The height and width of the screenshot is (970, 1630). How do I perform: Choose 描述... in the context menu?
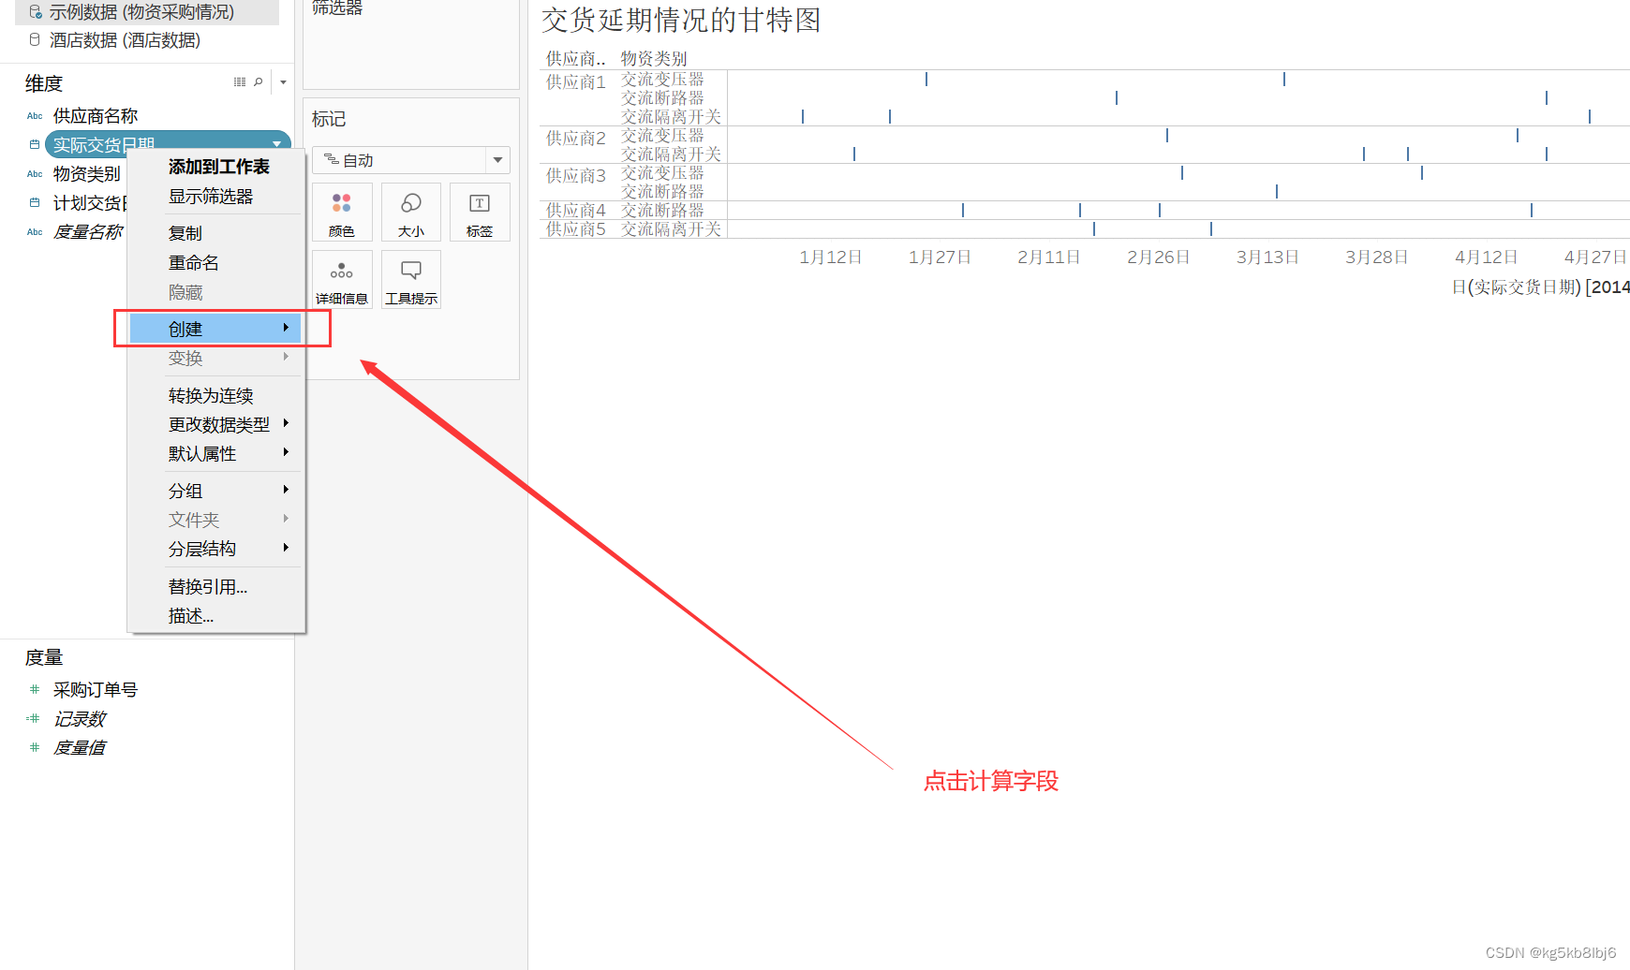tap(191, 616)
